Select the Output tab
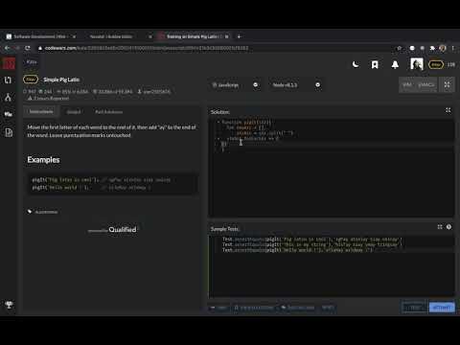Screen dimensions: 460x345 74,112
